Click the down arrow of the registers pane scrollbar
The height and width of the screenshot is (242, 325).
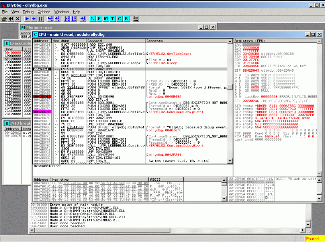(319, 174)
